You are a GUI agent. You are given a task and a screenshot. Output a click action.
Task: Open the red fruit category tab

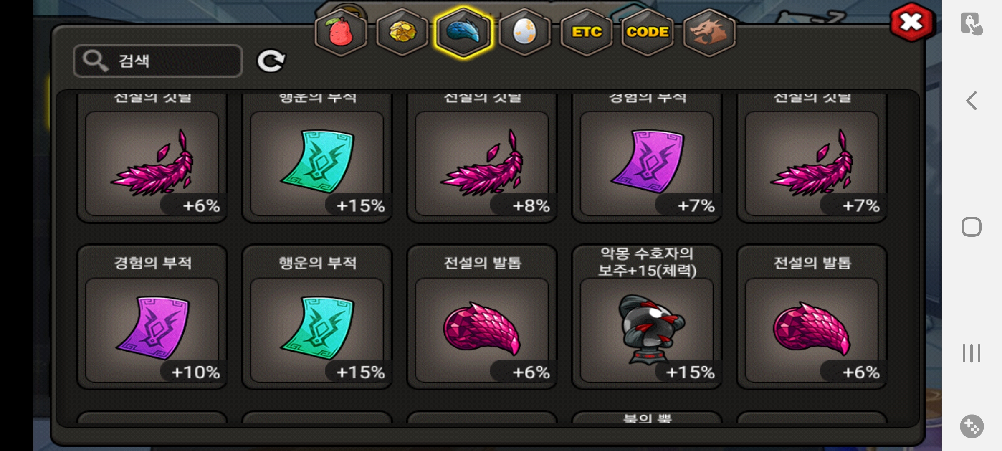pyautogui.click(x=341, y=33)
